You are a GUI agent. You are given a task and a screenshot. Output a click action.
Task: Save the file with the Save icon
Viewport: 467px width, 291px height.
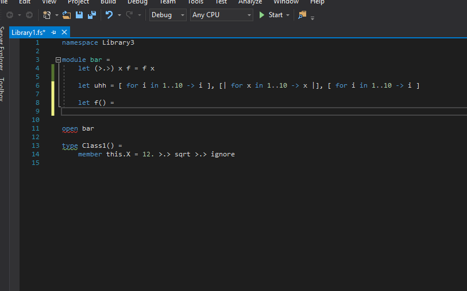(79, 15)
